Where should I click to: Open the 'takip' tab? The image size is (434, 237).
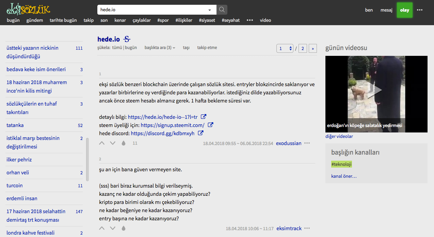click(89, 20)
